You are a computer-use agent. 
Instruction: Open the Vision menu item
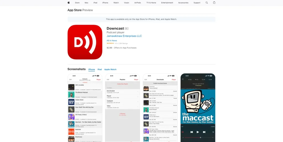127,3
